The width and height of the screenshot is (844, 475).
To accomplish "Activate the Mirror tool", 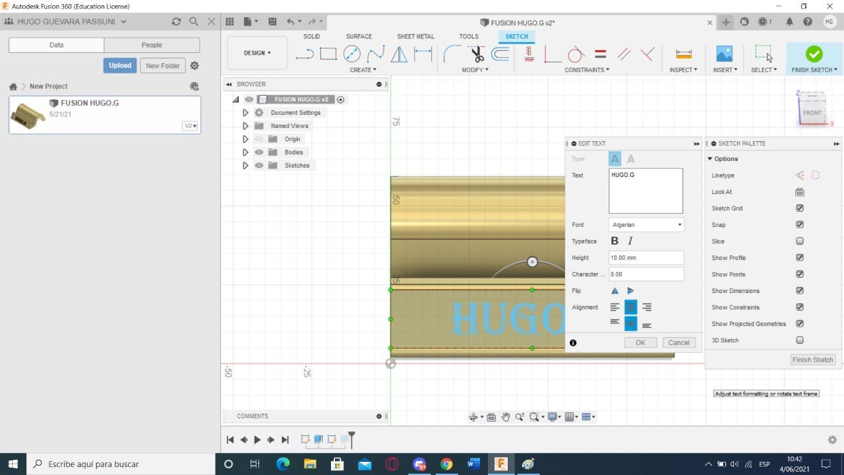I will coord(399,54).
